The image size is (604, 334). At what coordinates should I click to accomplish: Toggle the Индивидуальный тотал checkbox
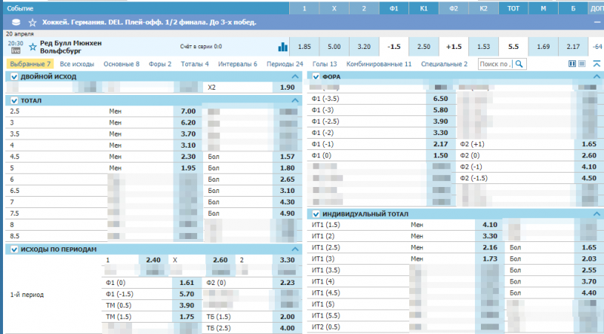pyautogui.click(x=317, y=214)
